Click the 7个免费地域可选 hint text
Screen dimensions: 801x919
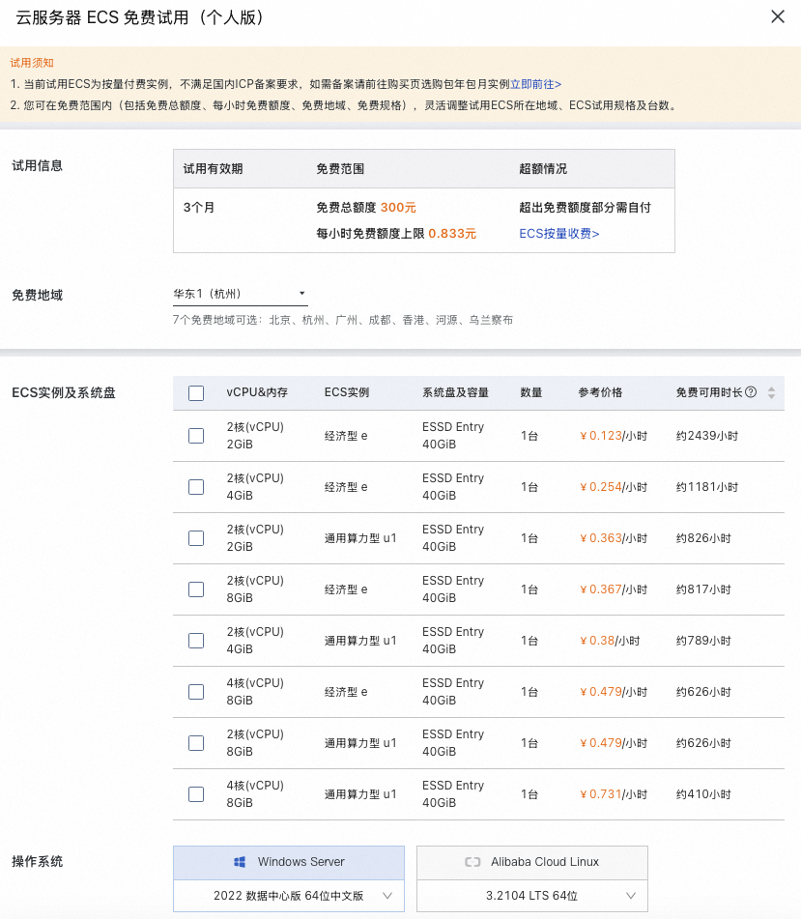click(x=343, y=320)
